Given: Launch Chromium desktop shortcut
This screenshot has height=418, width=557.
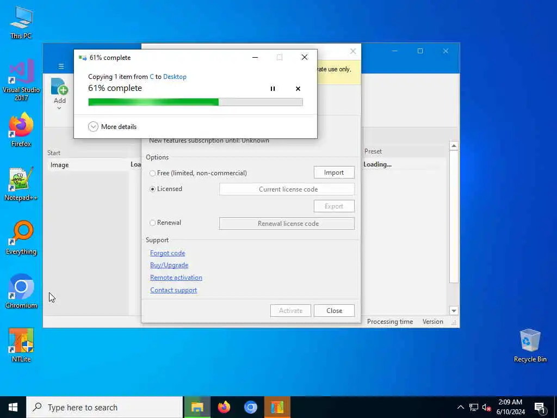Looking at the screenshot, I should point(21,292).
